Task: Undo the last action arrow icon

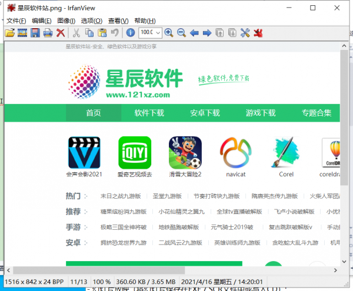Action: pyautogui.click(x=115, y=33)
